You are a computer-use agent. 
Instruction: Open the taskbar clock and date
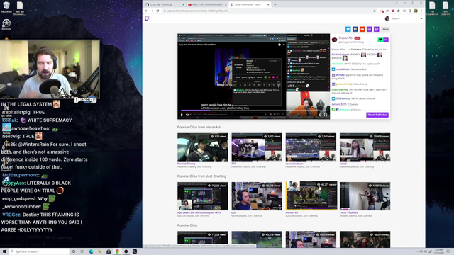(438, 251)
